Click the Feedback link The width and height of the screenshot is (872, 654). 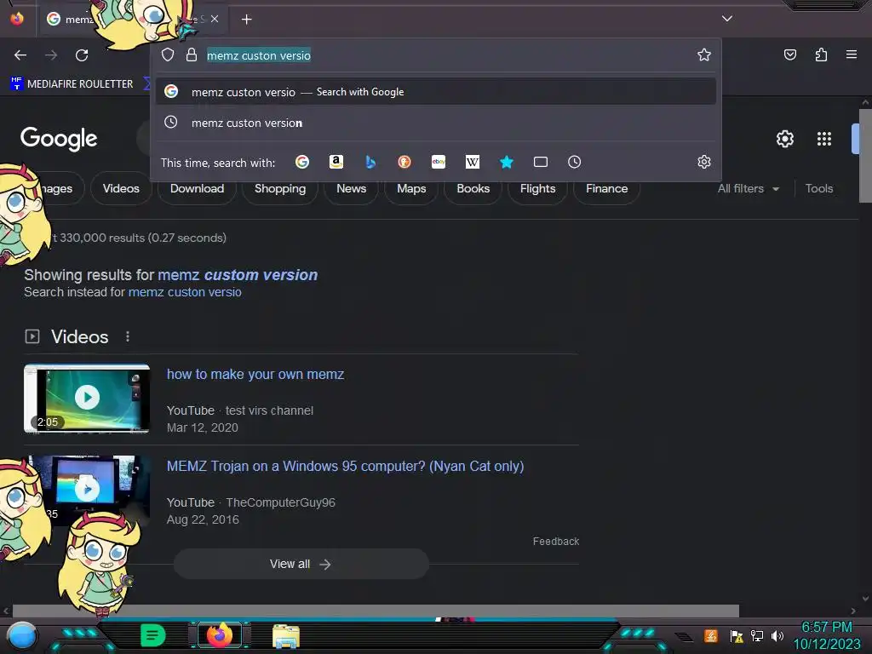[555, 541]
